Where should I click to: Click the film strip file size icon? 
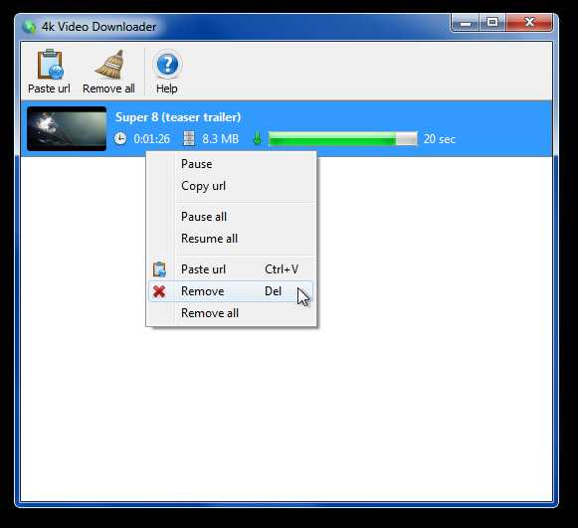(x=189, y=139)
